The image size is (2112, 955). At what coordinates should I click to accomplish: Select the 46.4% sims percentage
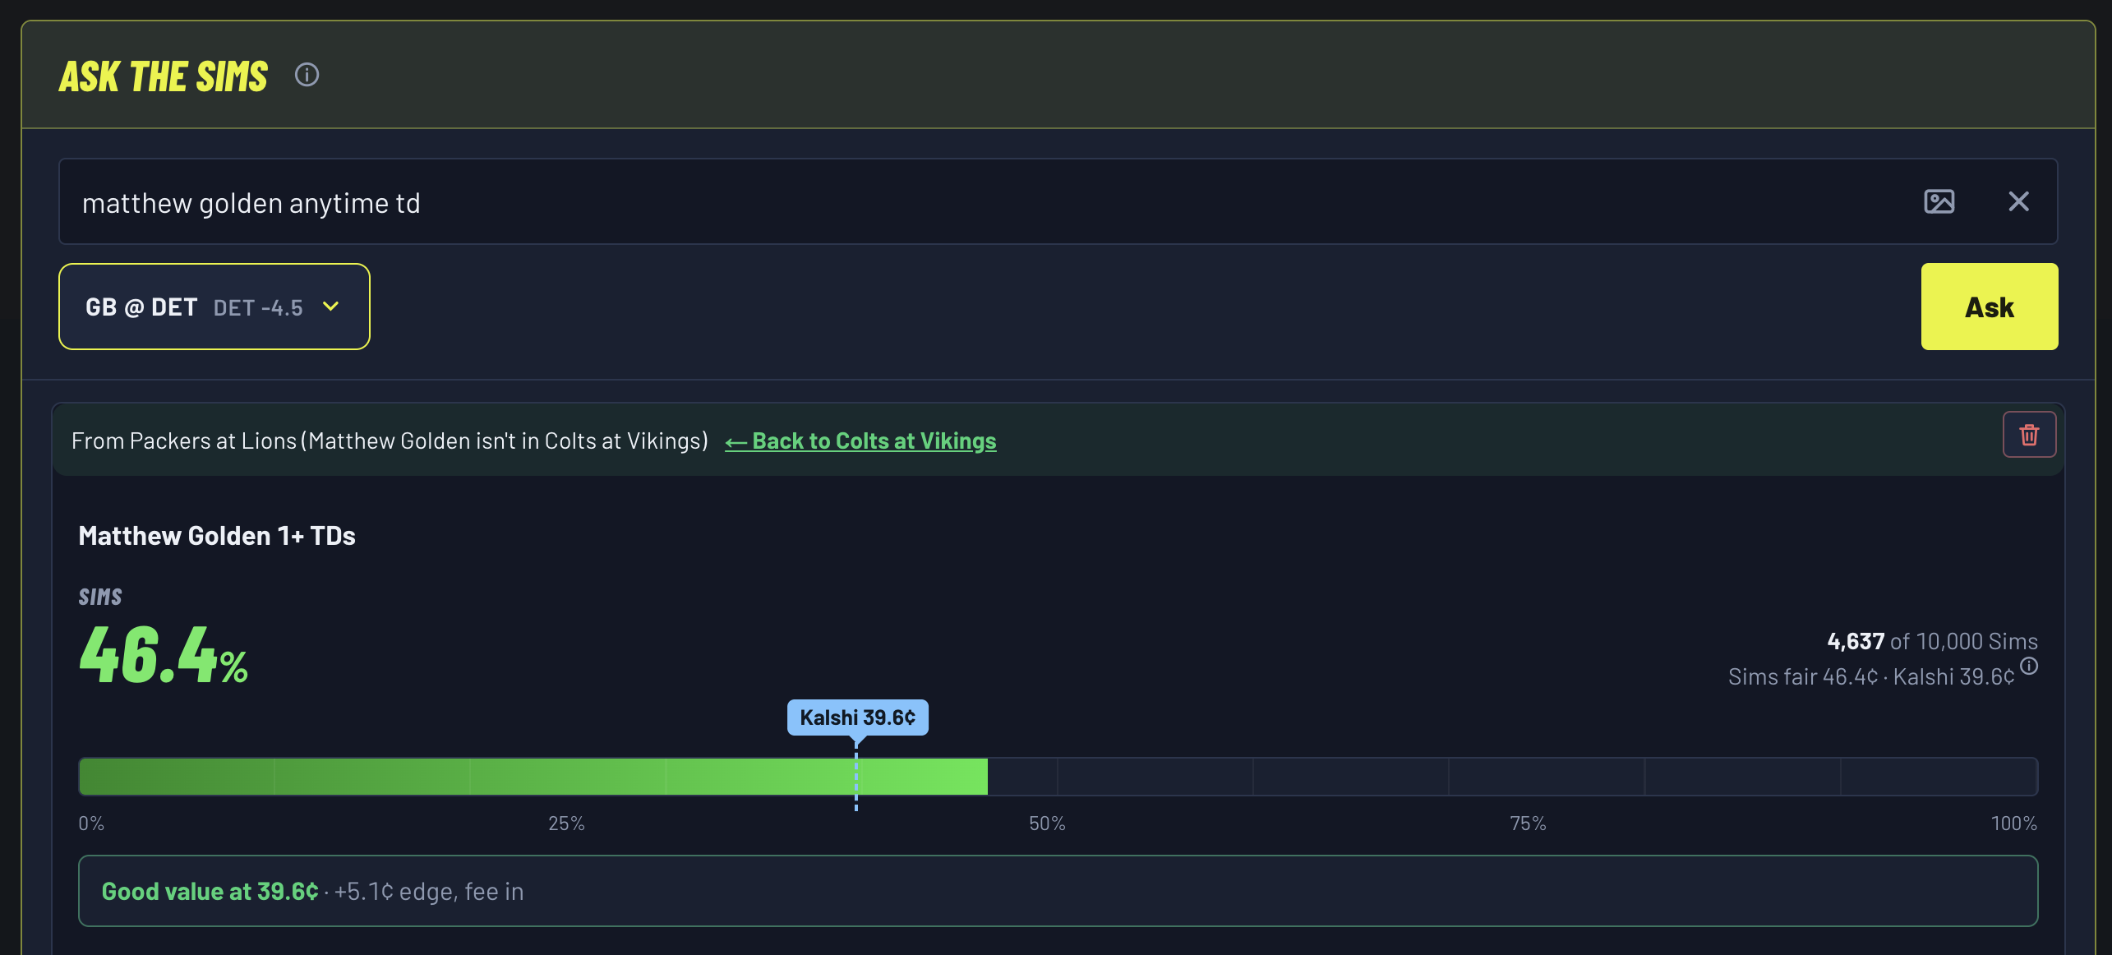pos(164,655)
